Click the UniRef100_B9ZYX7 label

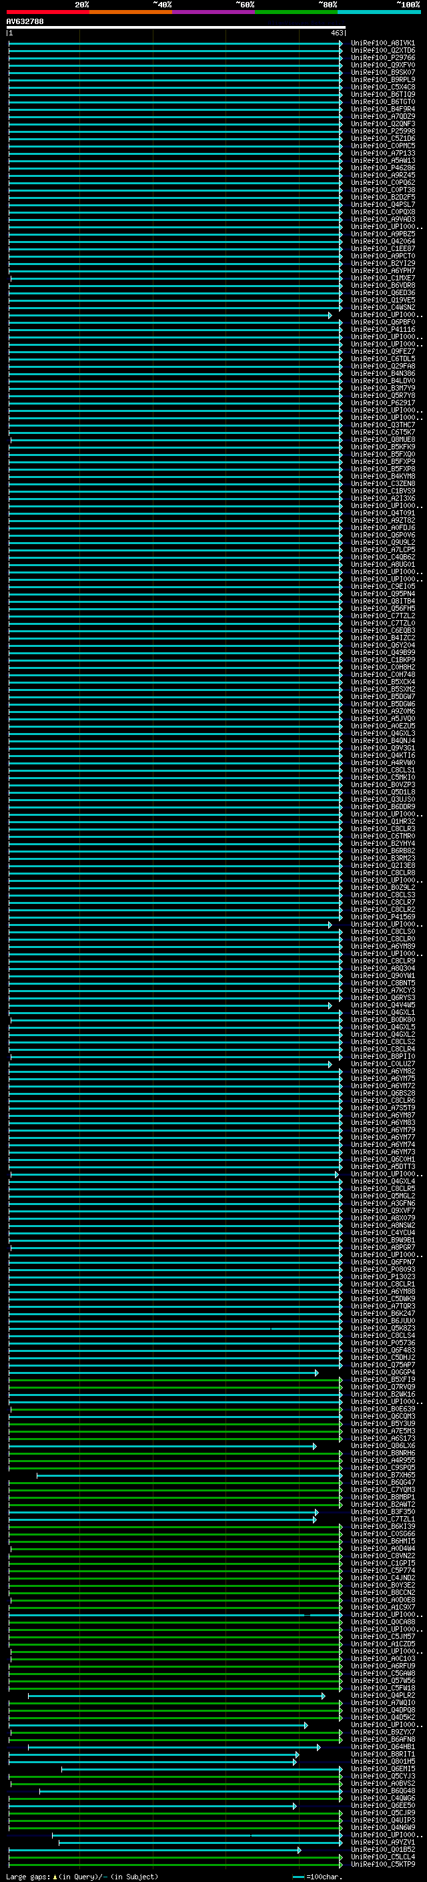click(x=382, y=1732)
